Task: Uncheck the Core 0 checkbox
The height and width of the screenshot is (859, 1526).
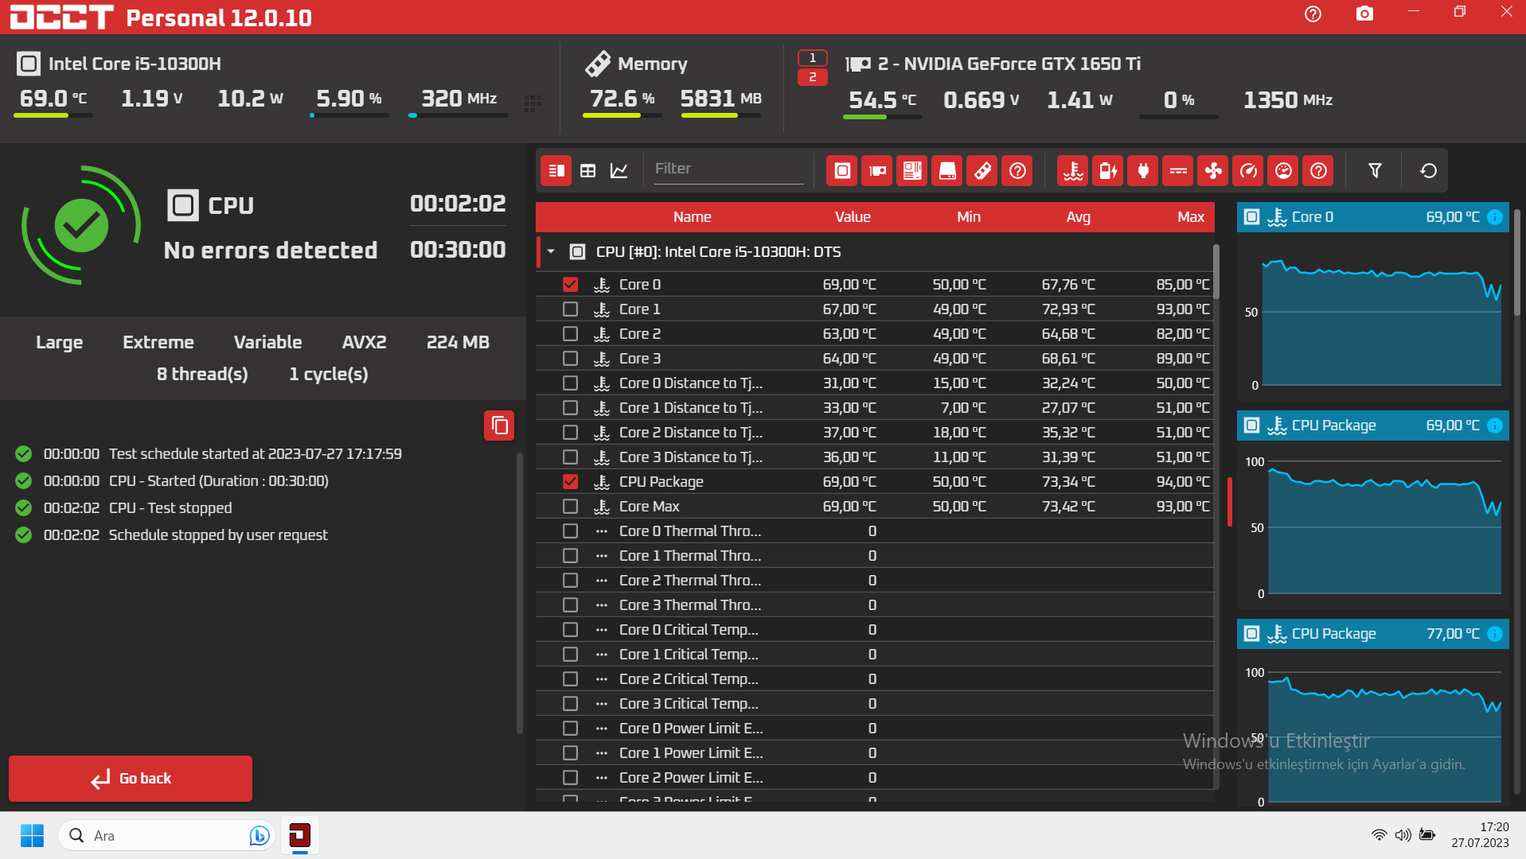Action: click(x=570, y=284)
